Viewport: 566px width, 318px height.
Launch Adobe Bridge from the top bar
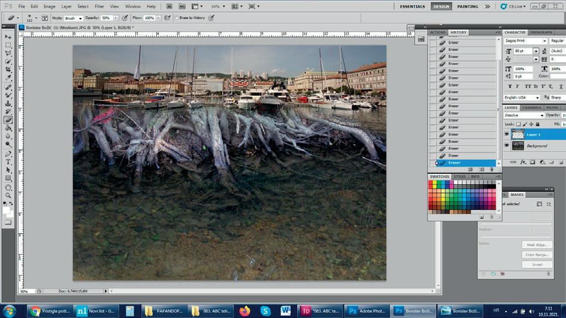[x=170, y=7]
